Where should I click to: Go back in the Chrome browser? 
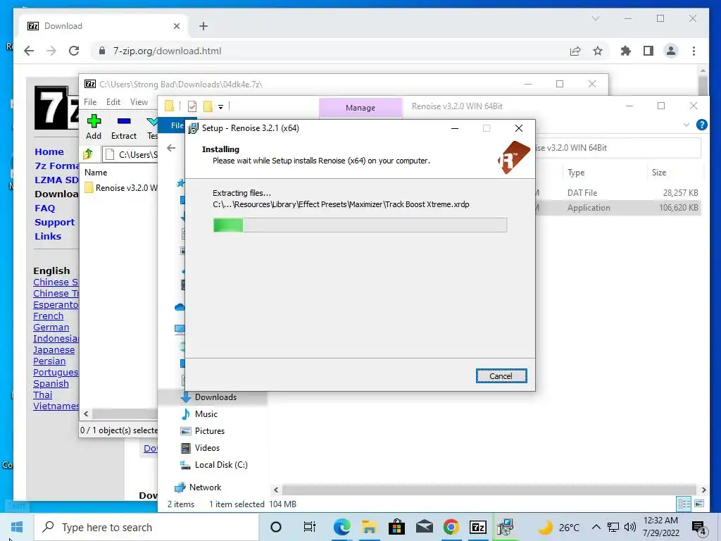click(29, 51)
